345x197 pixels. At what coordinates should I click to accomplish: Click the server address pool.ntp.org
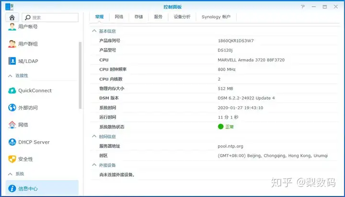click(230, 146)
